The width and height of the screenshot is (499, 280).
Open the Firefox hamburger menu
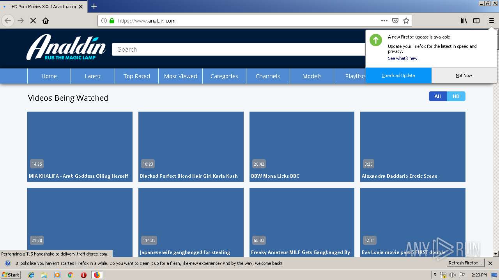pos(491,21)
